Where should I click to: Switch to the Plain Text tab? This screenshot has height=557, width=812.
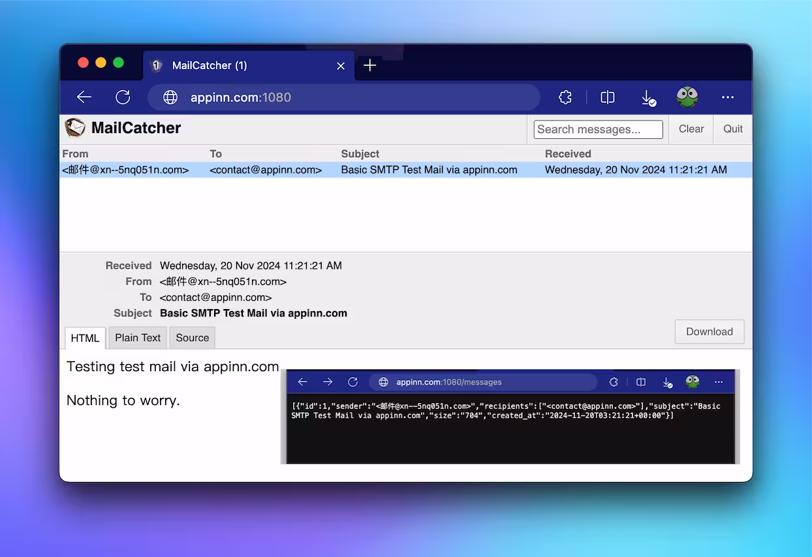(x=138, y=338)
